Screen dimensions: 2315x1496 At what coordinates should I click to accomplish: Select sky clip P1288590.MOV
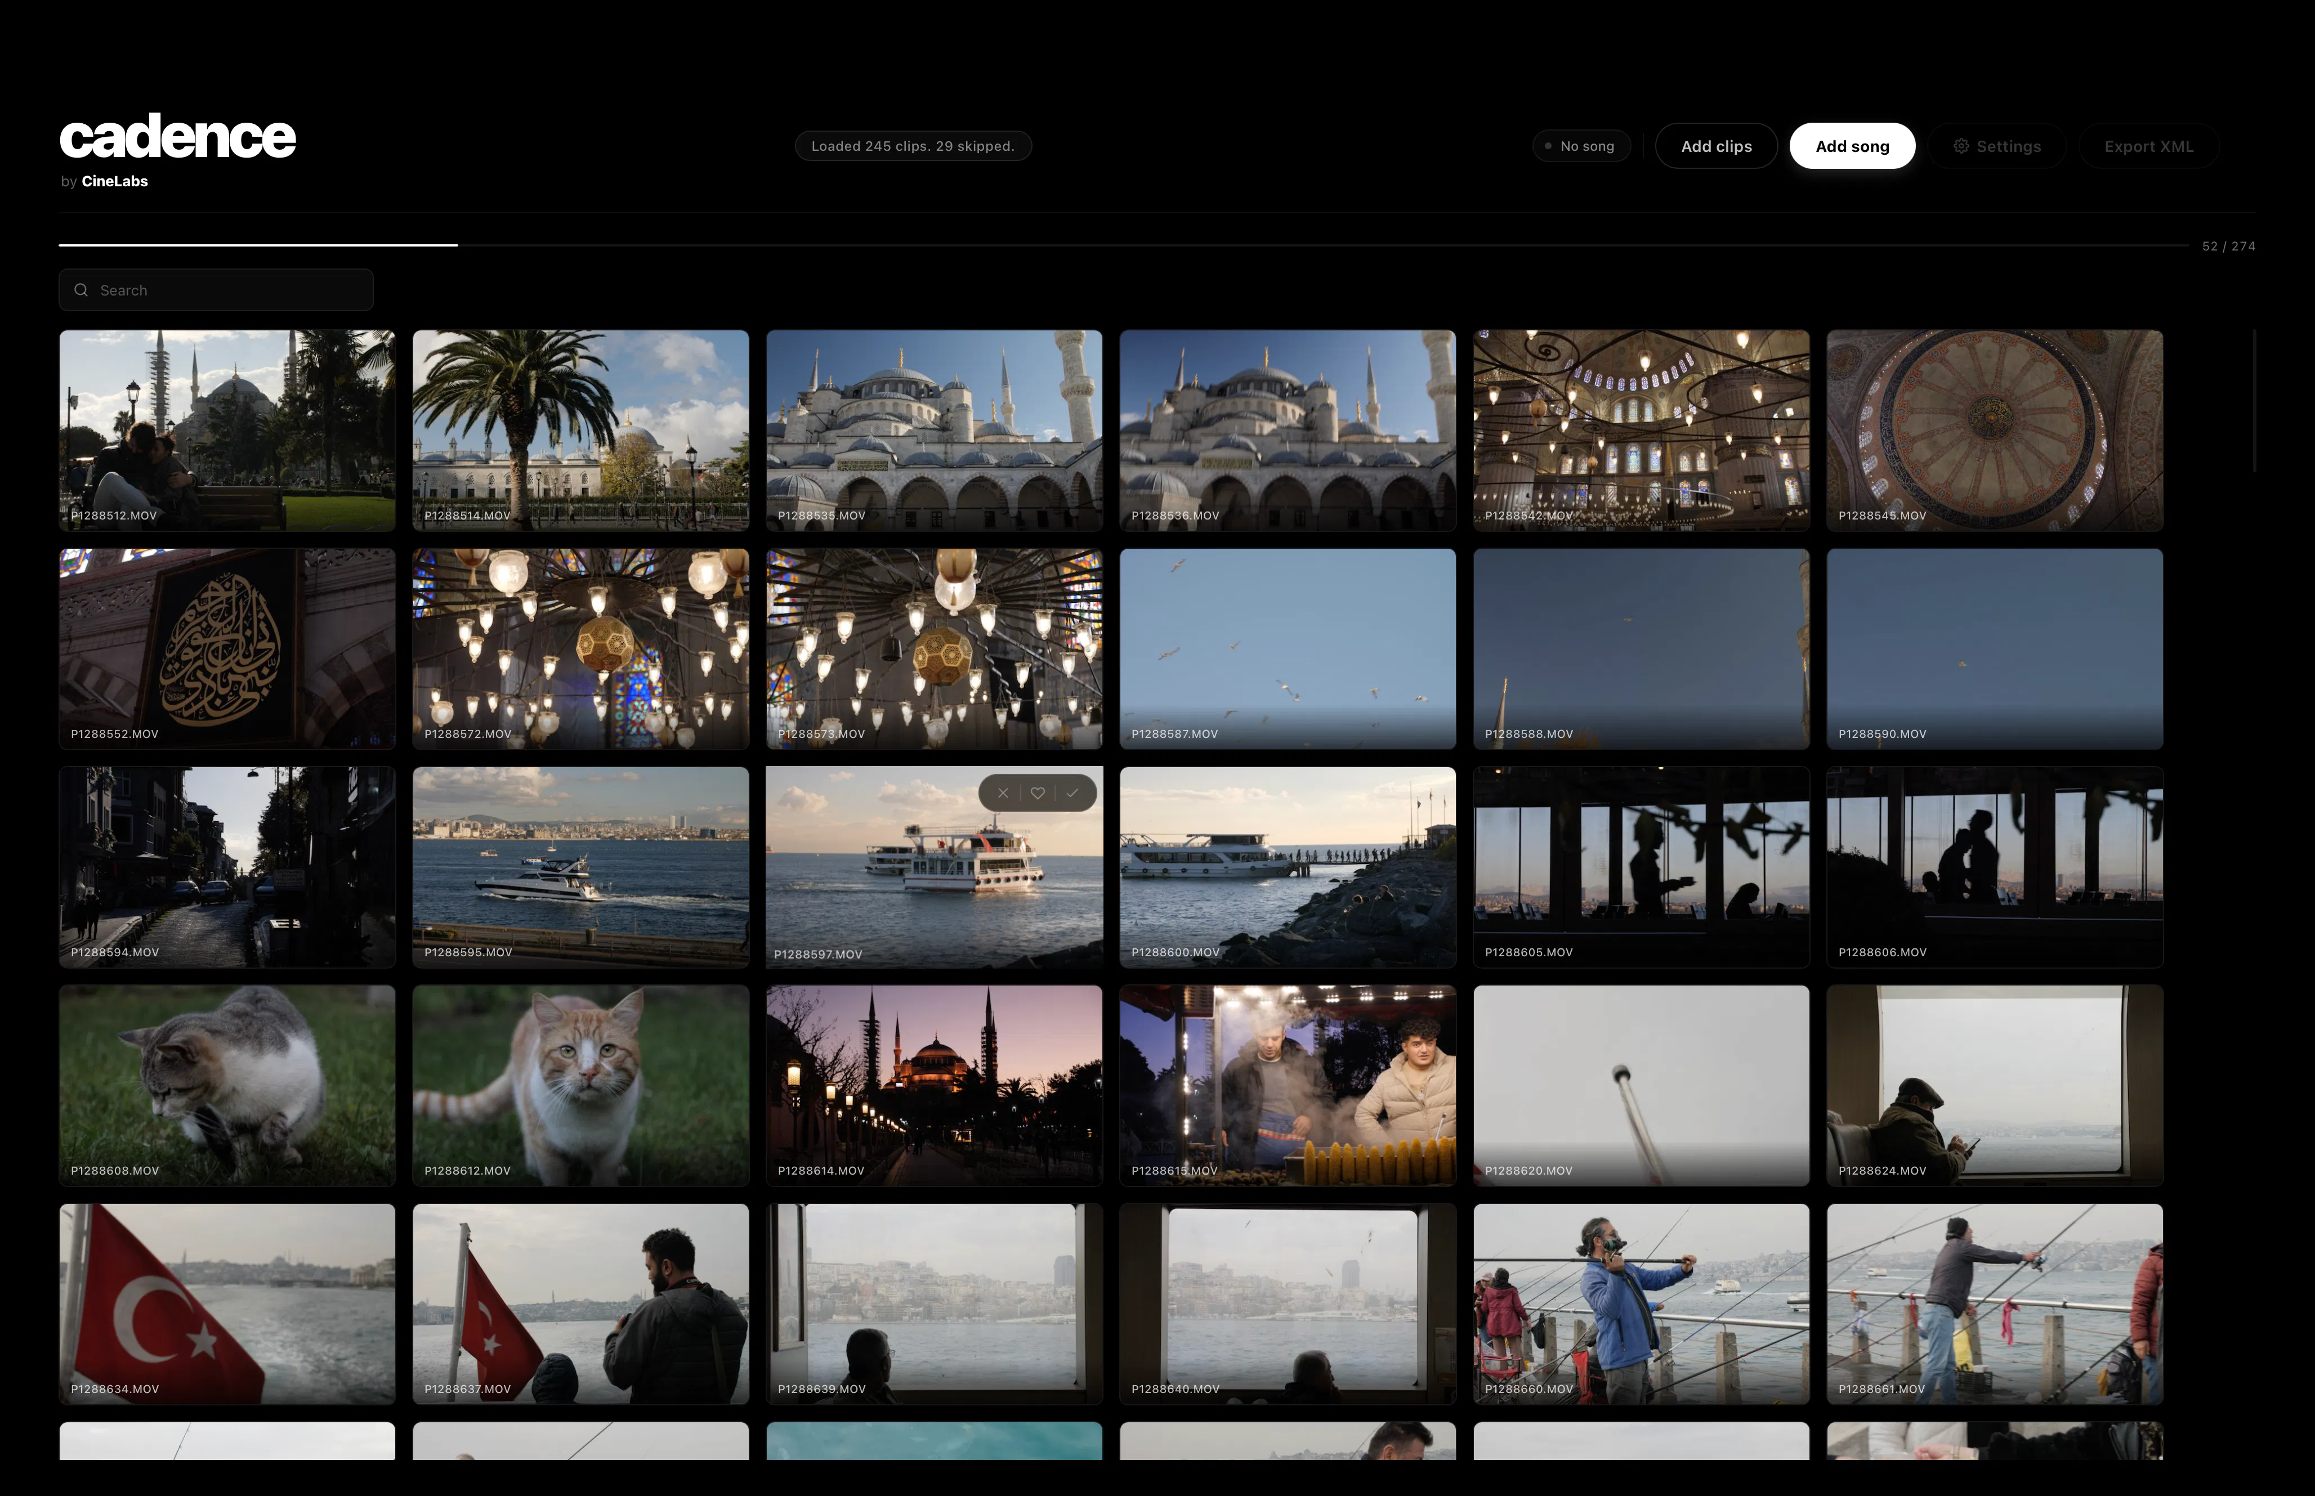click(x=1995, y=649)
